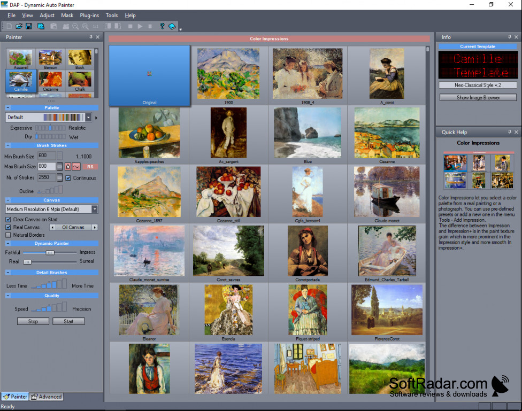
Task: Select the Camille swan template
Action: (21, 81)
